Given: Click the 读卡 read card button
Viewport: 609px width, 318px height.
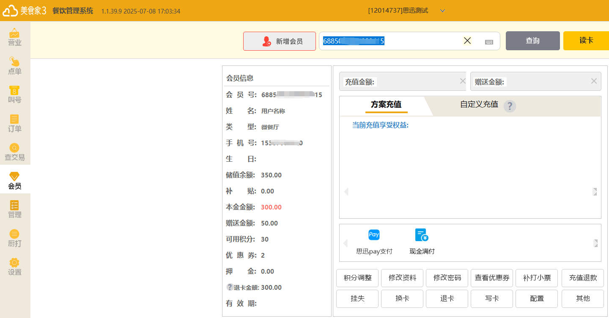Looking at the screenshot, I should click(x=586, y=41).
